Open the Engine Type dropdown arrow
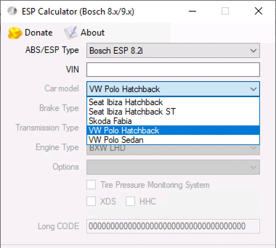Viewport: 276px width, 248px height. tap(253, 148)
